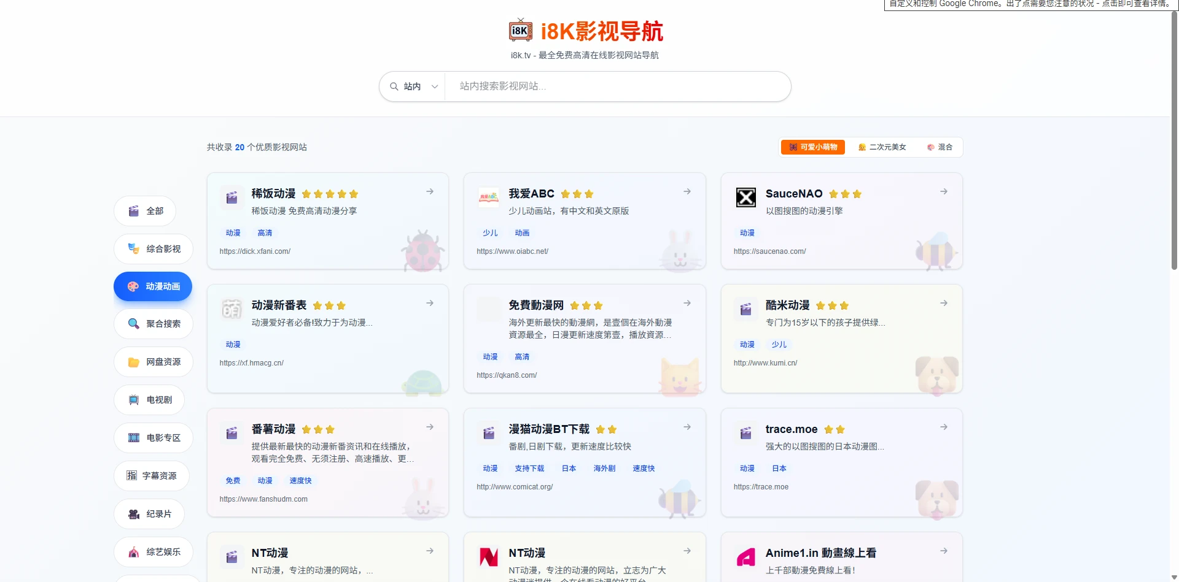
Task: Click the 综艺娱乐 sidebar icon
Action: (133, 552)
